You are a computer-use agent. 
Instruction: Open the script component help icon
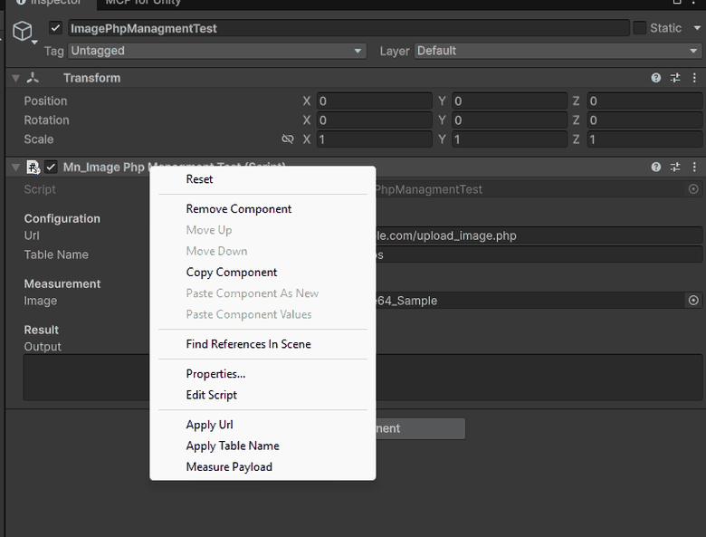655,168
